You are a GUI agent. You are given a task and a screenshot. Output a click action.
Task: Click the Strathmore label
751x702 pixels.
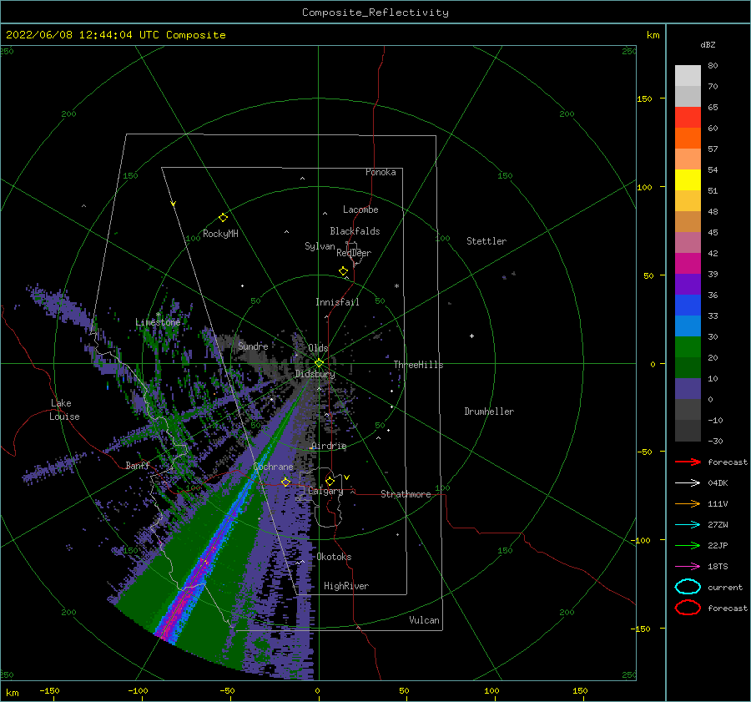click(406, 494)
